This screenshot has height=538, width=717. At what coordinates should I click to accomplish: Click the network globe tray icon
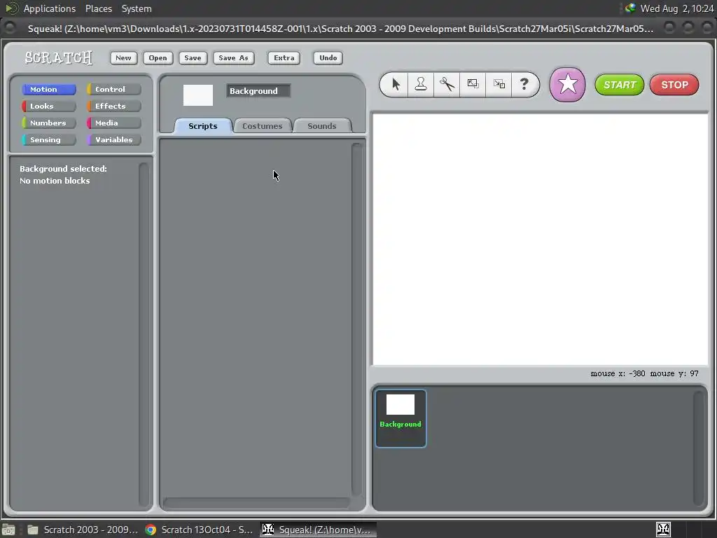click(631, 8)
